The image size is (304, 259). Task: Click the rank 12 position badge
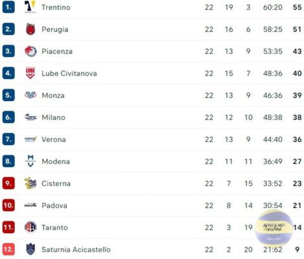pos(8,249)
